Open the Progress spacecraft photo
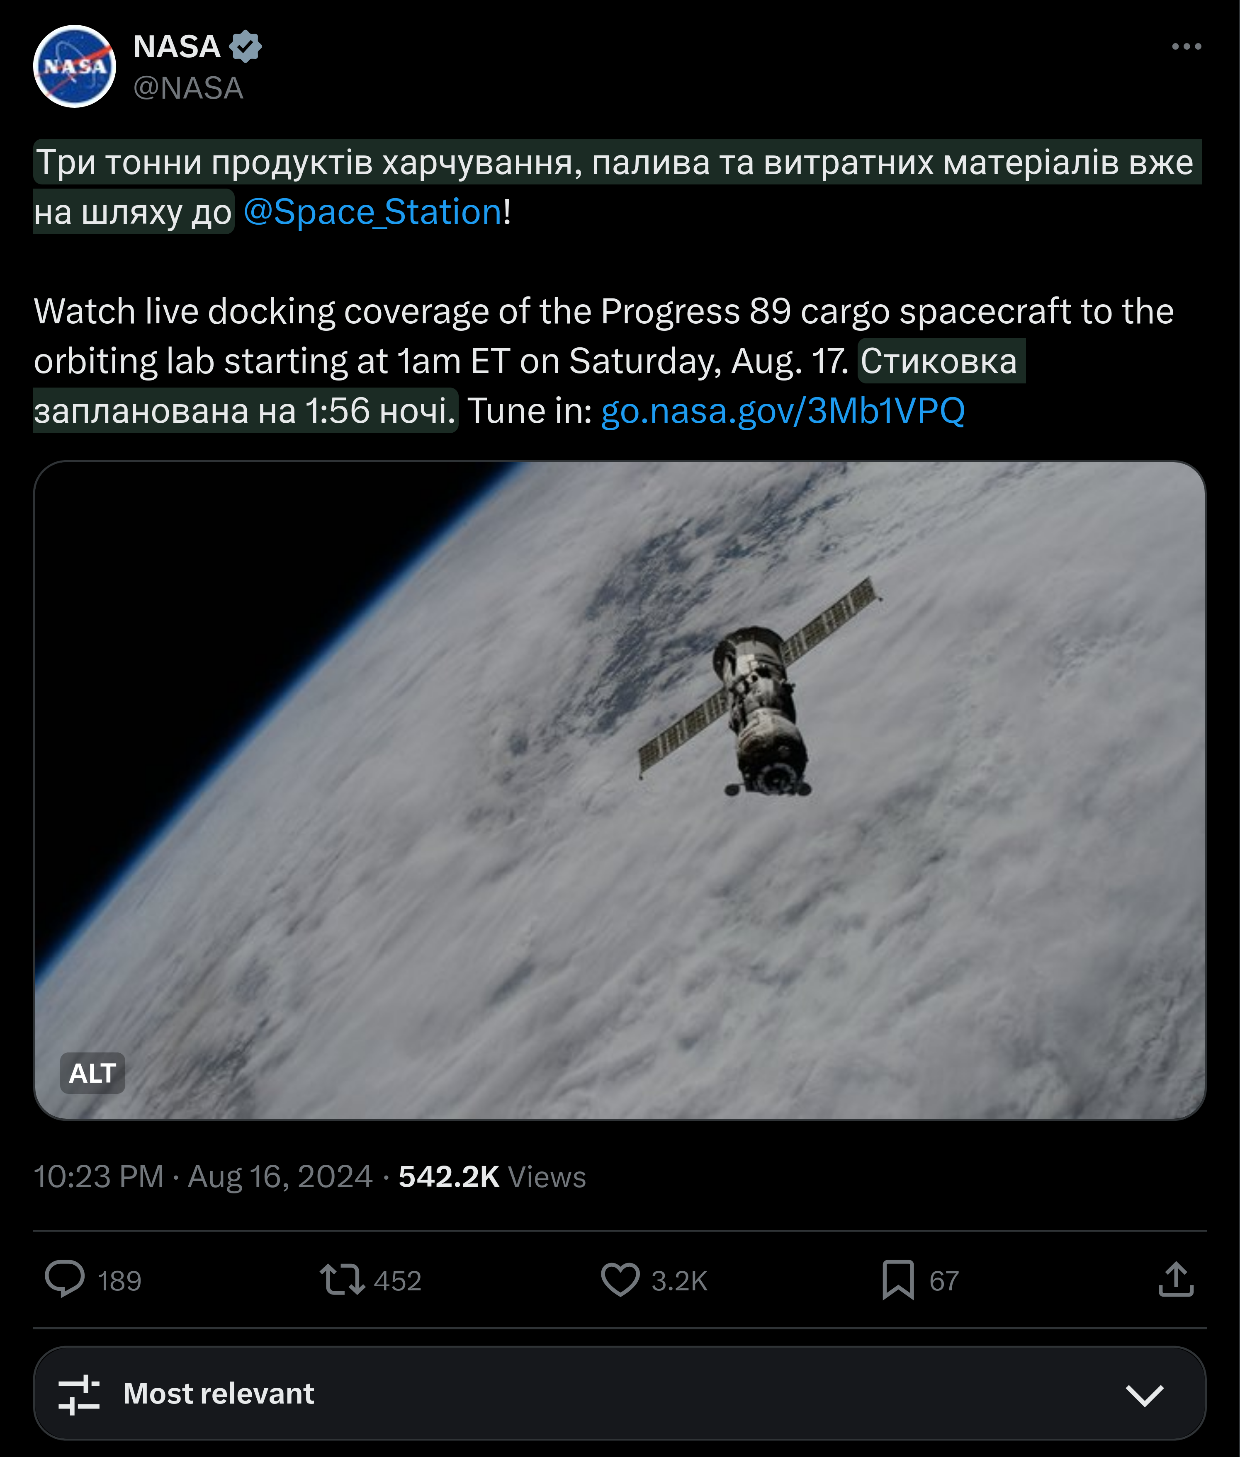 click(619, 789)
